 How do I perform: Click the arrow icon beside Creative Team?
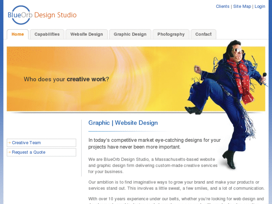point(9,143)
